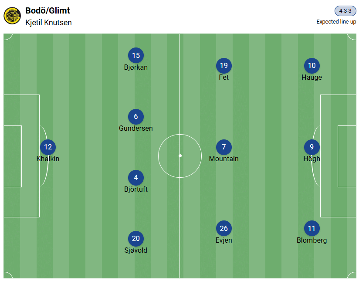Click the Khaikin name label

point(48,159)
